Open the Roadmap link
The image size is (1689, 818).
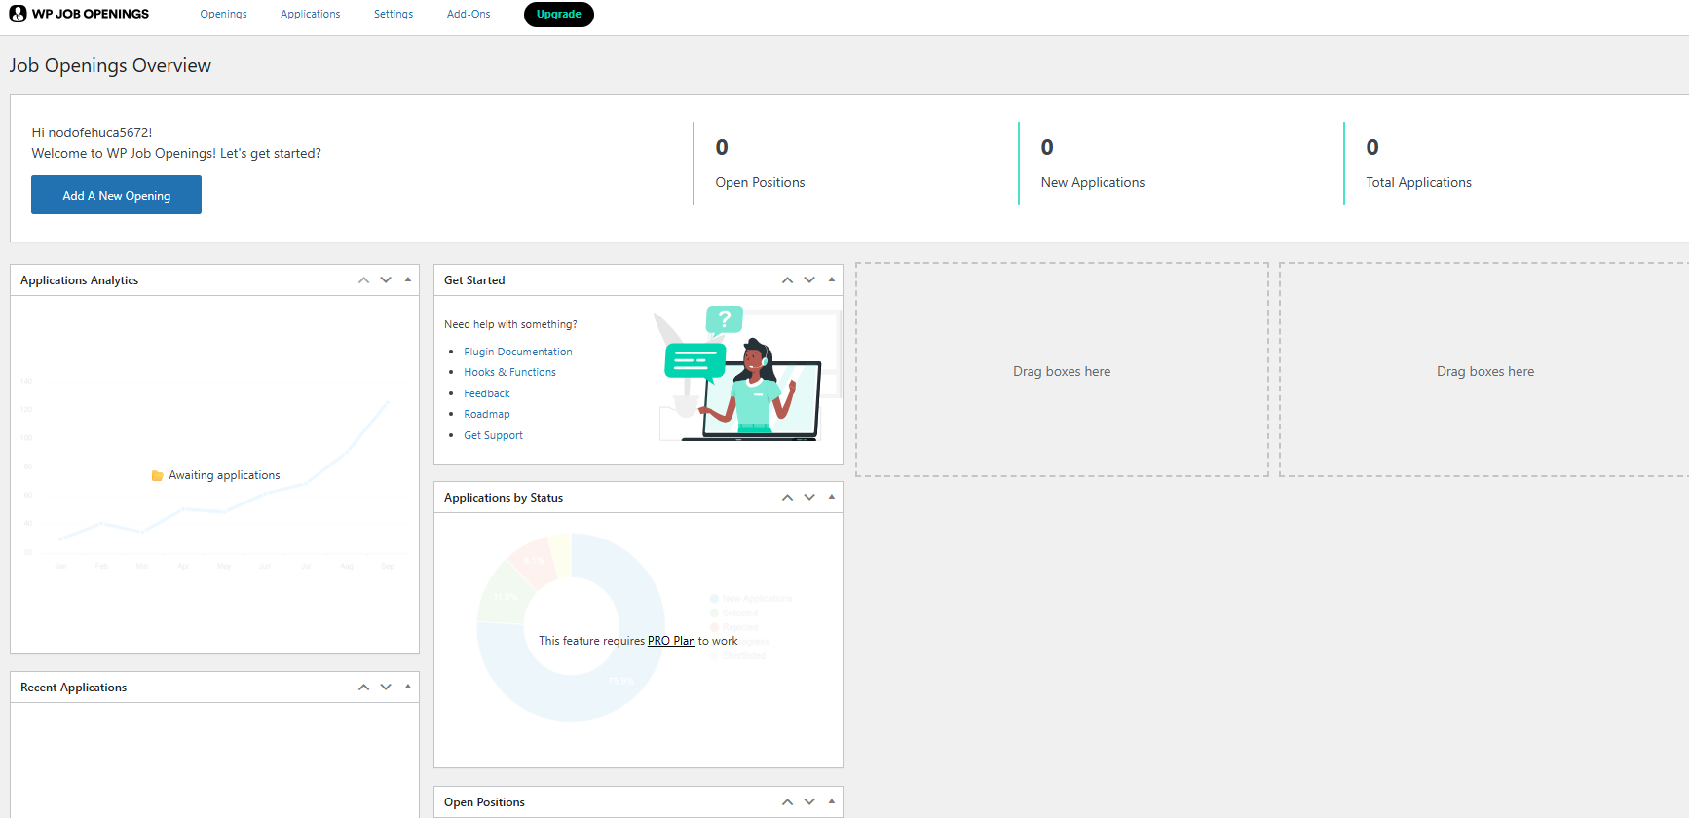pyautogui.click(x=487, y=414)
